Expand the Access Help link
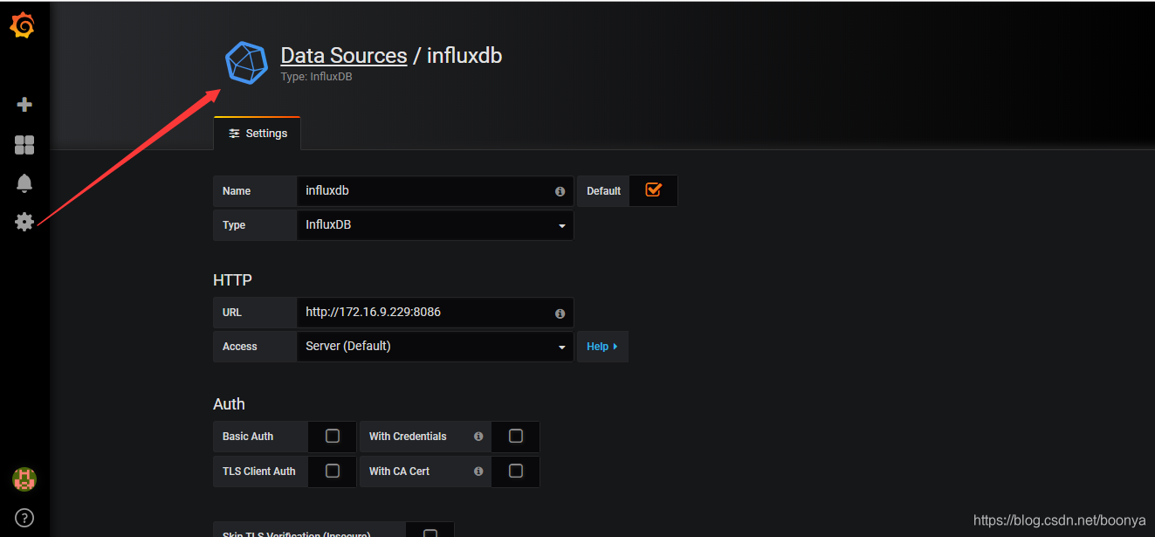This screenshot has height=537, width=1155. click(x=602, y=347)
